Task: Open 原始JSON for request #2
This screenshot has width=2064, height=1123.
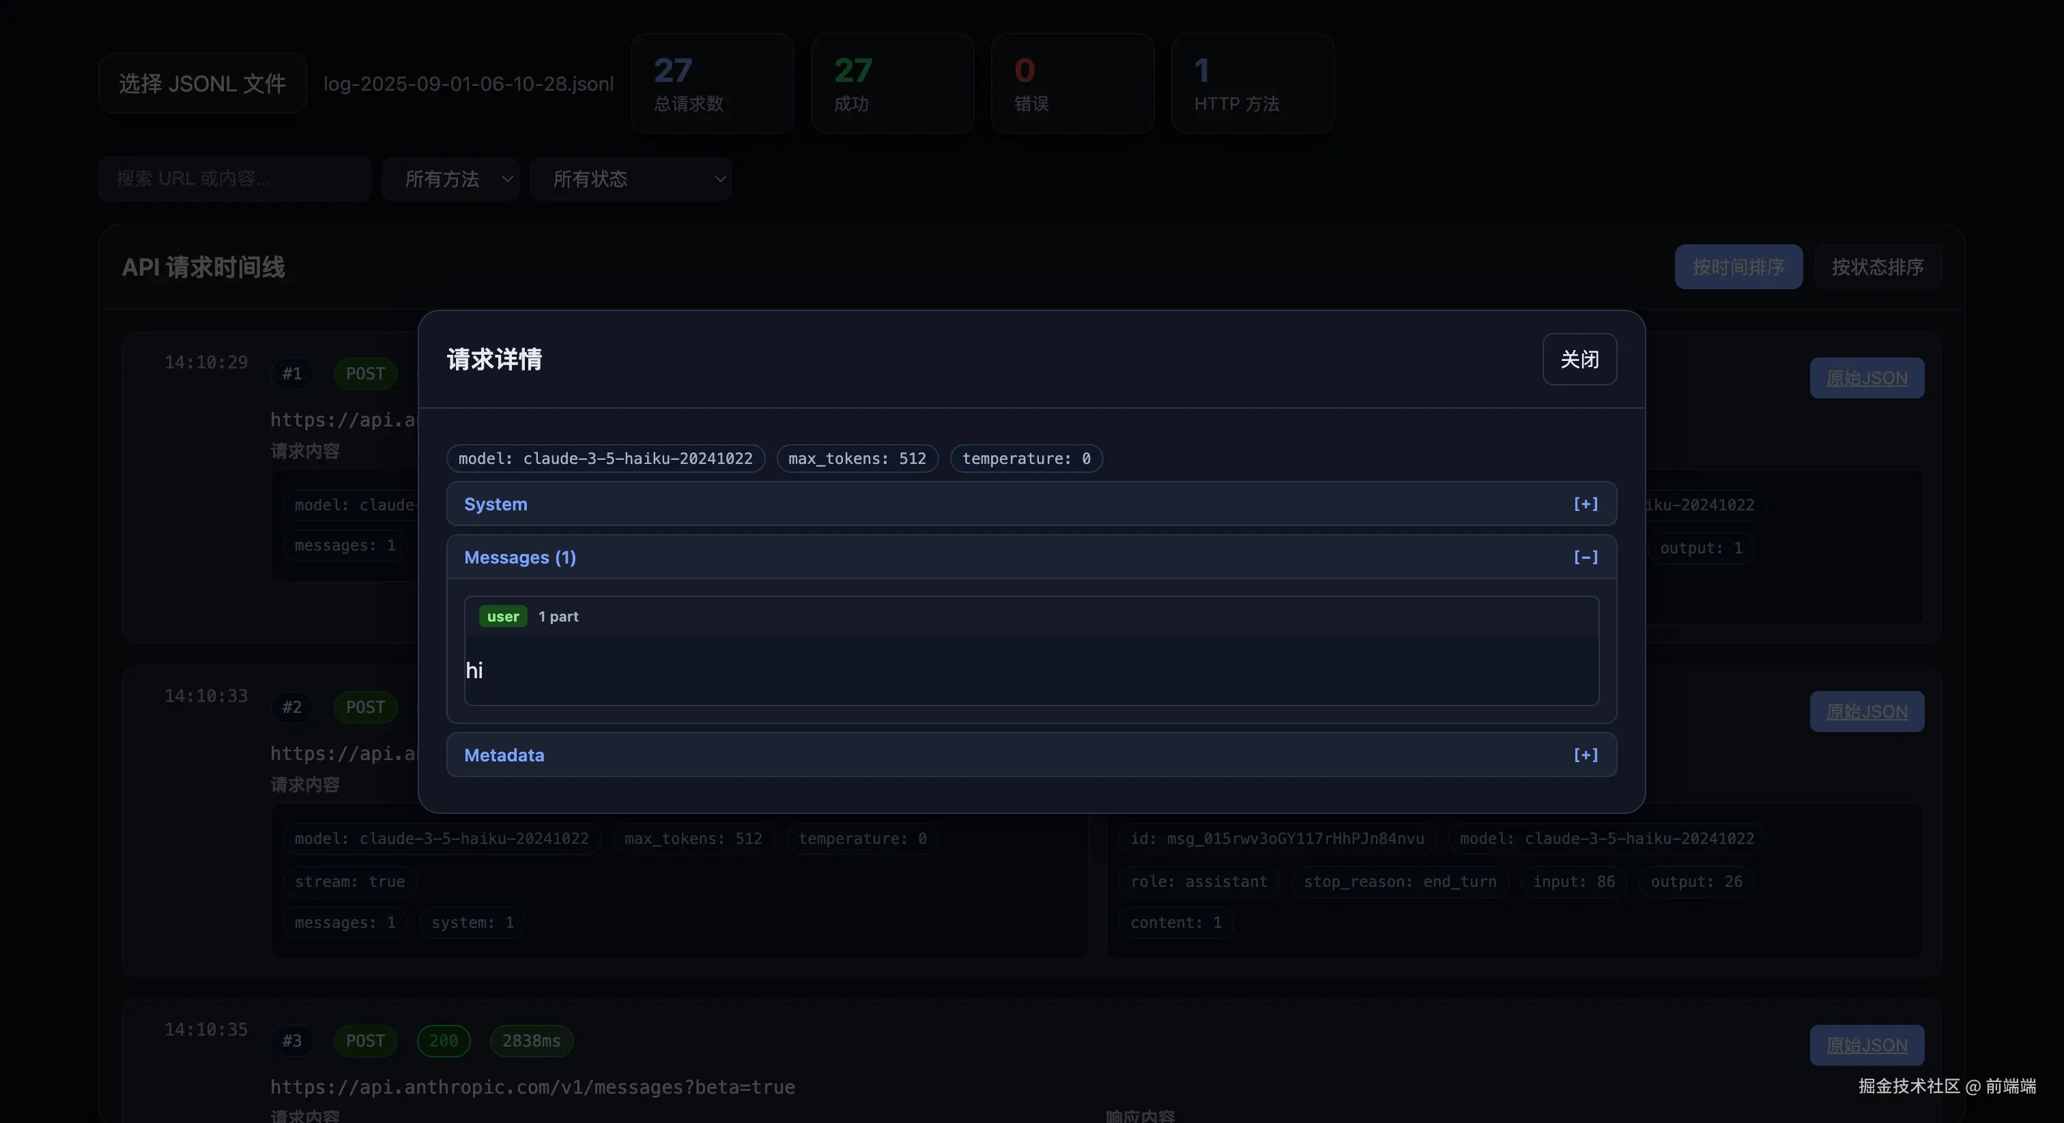Action: [x=1867, y=712]
